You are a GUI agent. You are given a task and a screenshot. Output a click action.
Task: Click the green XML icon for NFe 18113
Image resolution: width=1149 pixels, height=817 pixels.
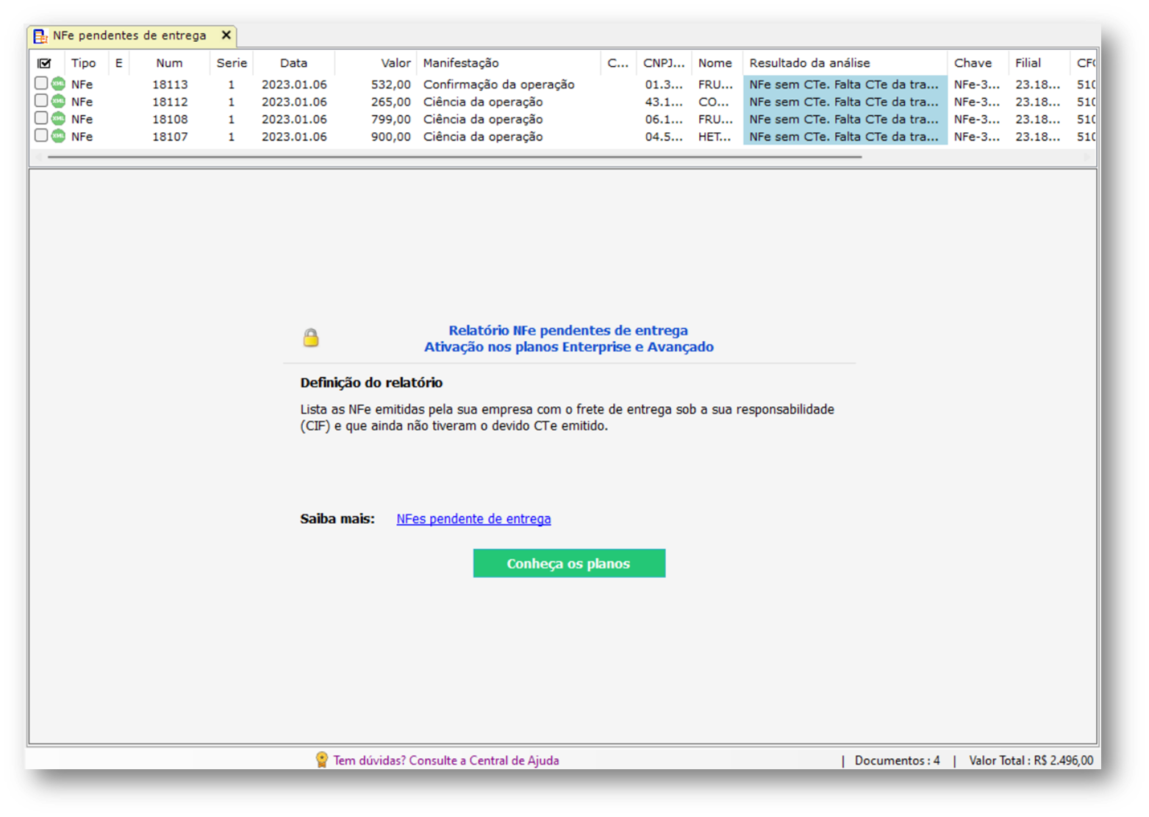point(58,84)
